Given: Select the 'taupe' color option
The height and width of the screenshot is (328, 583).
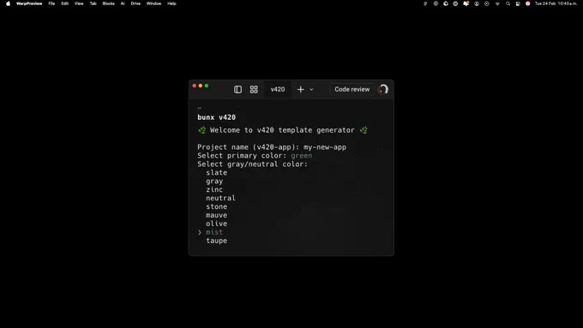Looking at the screenshot, I should point(216,242).
